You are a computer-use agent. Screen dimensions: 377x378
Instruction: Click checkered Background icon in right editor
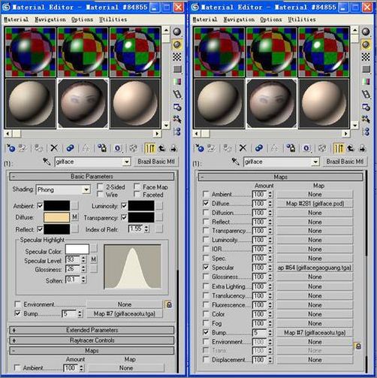click(x=366, y=57)
